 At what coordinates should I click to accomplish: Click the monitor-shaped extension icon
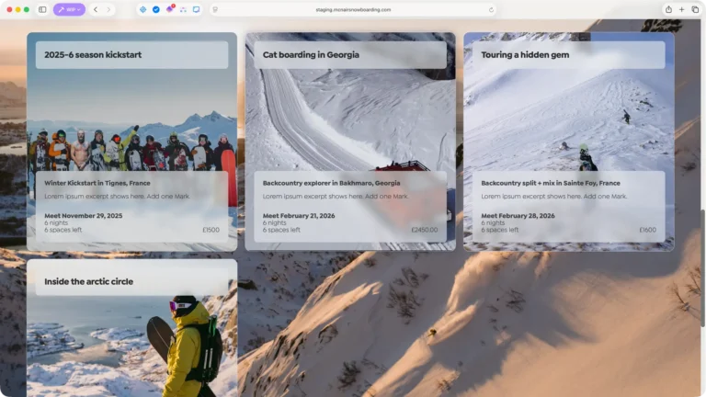[x=196, y=9]
